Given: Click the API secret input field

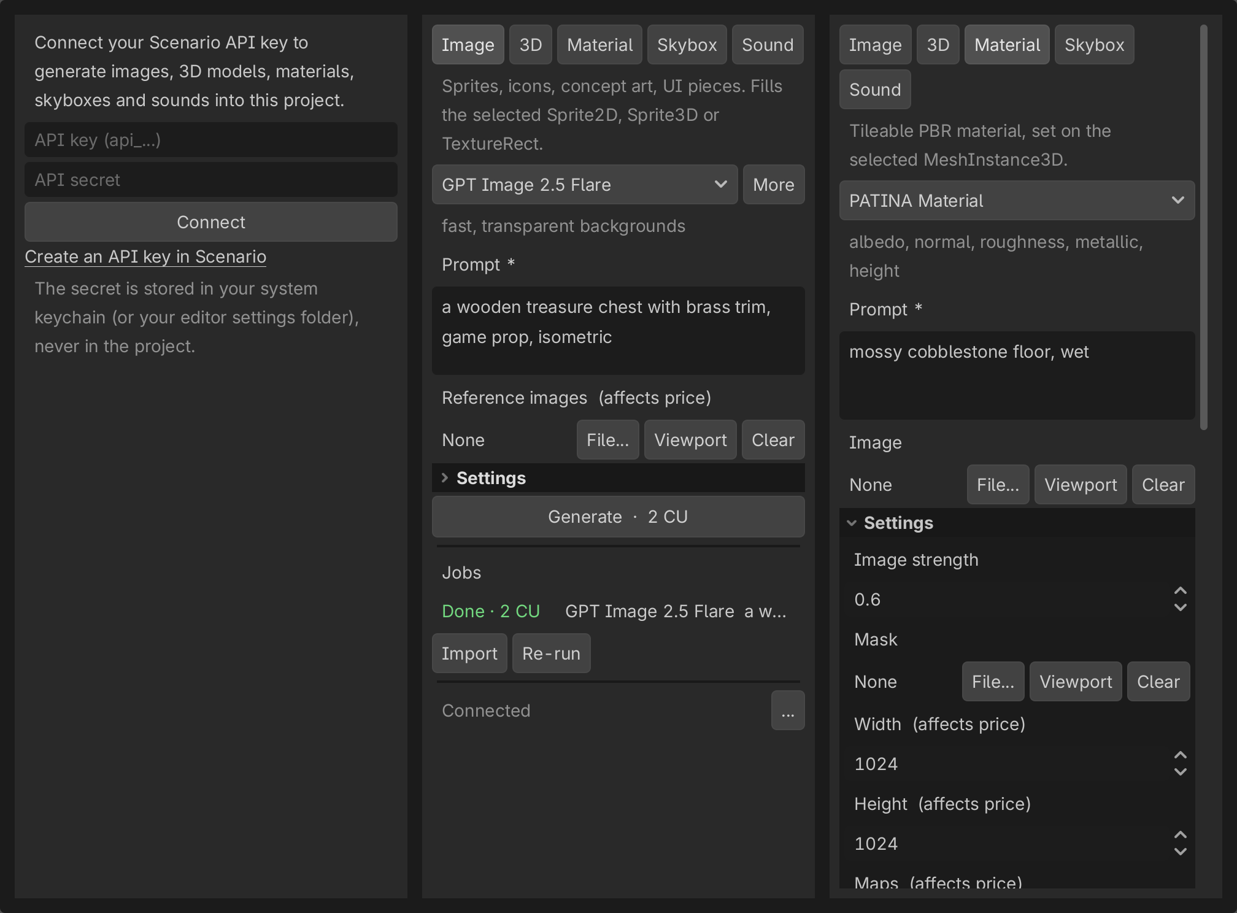Looking at the screenshot, I should click(x=211, y=180).
